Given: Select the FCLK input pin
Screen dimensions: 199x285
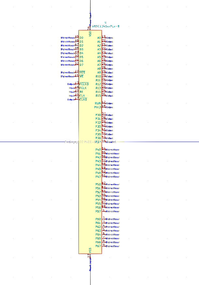Looking at the screenshot, I should point(83,88).
